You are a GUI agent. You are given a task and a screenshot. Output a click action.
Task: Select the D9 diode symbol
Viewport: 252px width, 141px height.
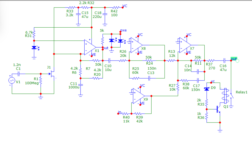pos(206,89)
